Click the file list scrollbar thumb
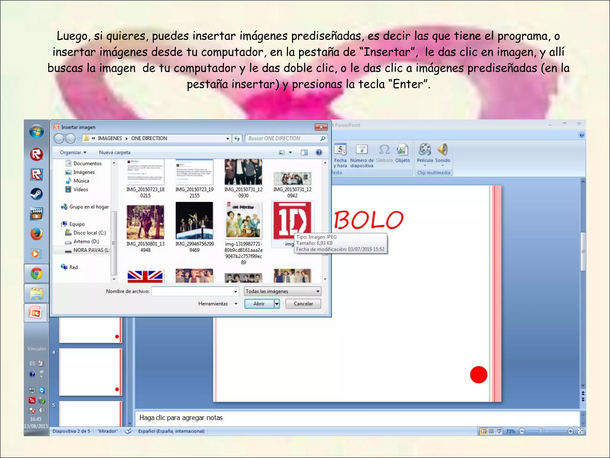This screenshot has height=458, width=610. click(325, 254)
